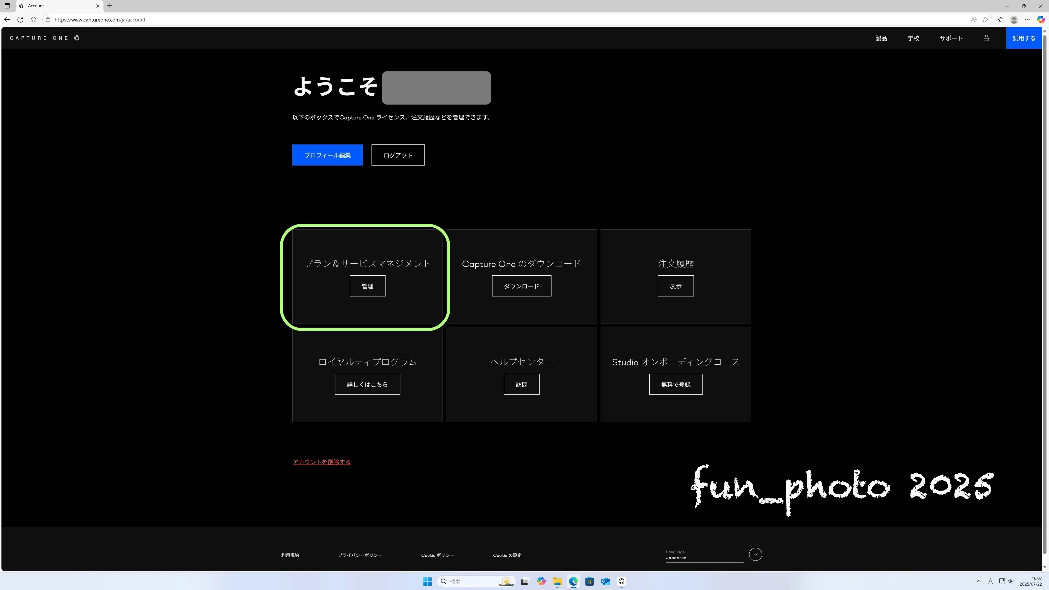Click the ダウンロード button for Capture One
1049x590 pixels.
(x=522, y=286)
